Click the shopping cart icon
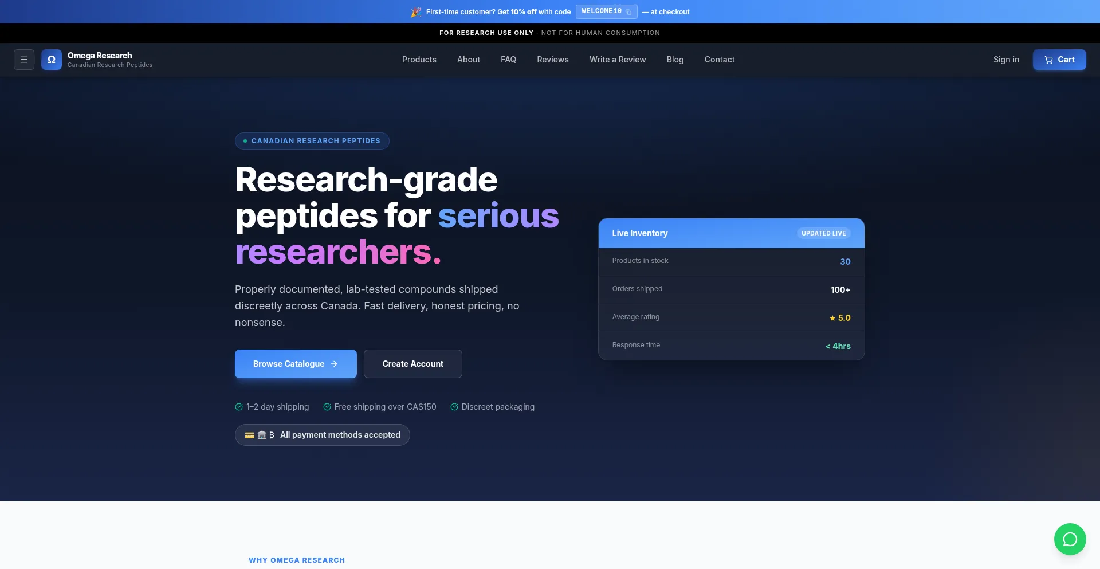This screenshot has height=569, width=1100. tap(1048, 60)
